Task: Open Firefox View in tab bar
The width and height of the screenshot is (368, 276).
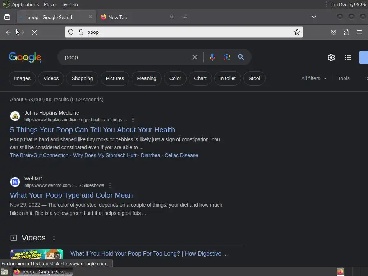Action: point(7,17)
